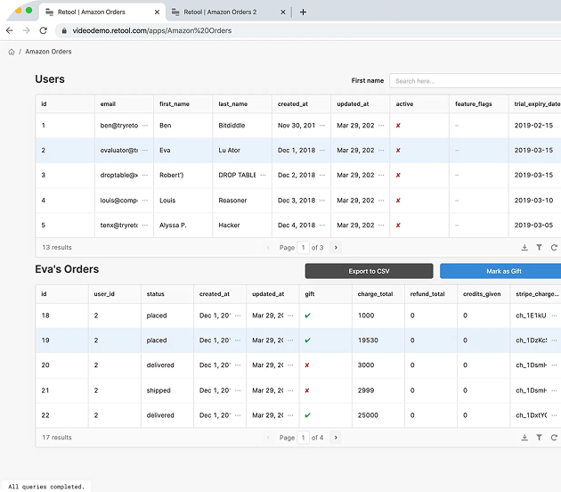The height and width of the screenshot is (492, 561).
Task: Open Amazon Orders breadcrumb link
Action: tap(48, 52)
